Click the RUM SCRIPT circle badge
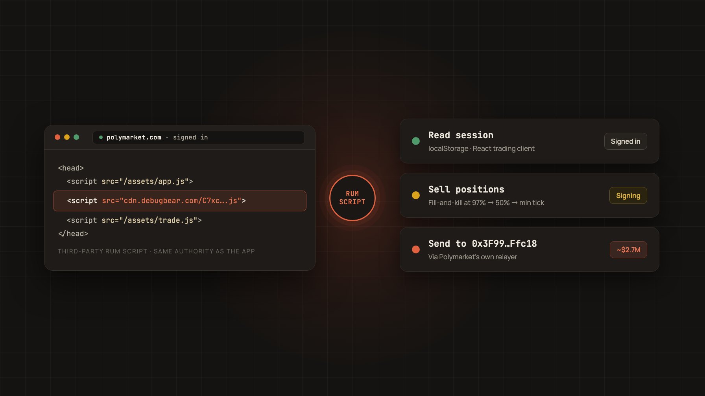705x396 pixels. coord(352,198)
